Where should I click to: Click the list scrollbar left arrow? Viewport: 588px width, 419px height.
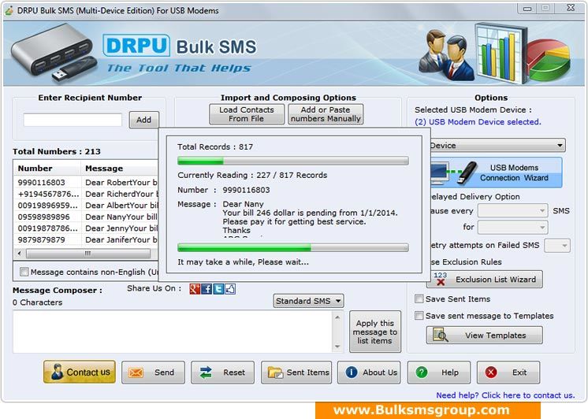click(x=20, y=254)
